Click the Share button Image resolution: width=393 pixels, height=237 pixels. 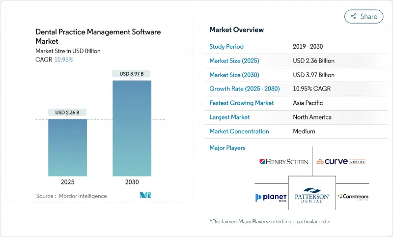[364, 16]
